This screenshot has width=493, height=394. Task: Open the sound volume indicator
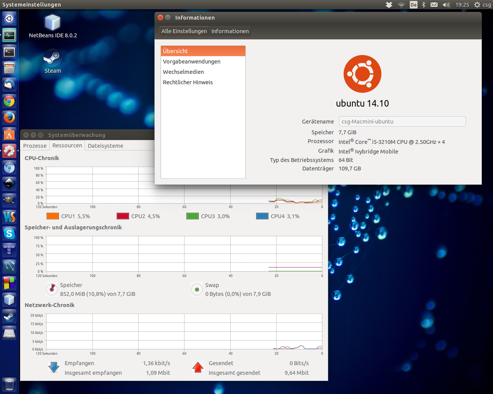click(x=446, y=5)
